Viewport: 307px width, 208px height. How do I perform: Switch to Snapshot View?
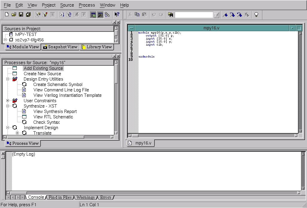[x=60, y=47]
